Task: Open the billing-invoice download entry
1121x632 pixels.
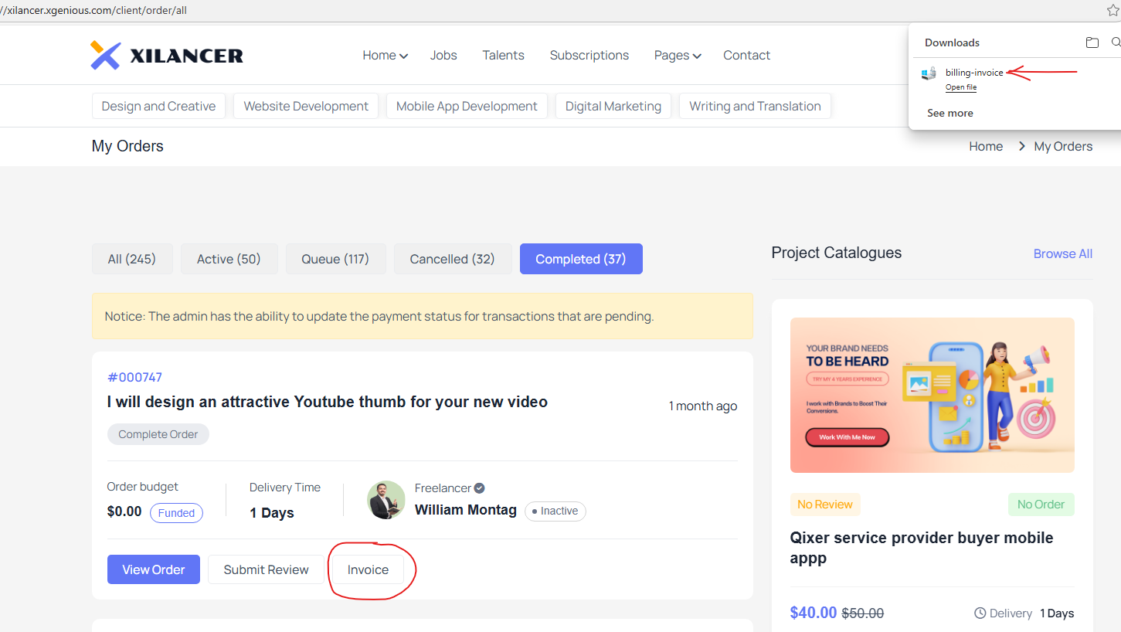Action: (x=974, y=73)
